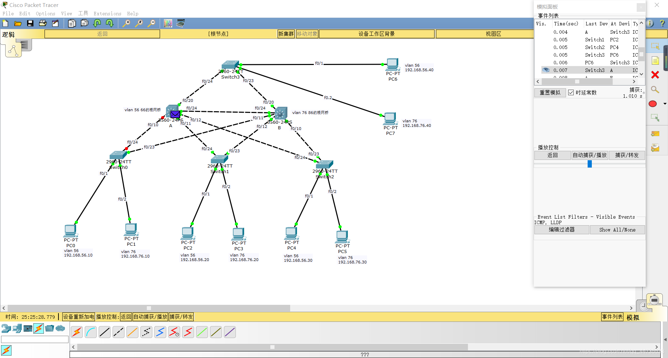Open the Options menu
This screenshot has width=668, height=358.
pyautogui.click(x=46, y=14)
